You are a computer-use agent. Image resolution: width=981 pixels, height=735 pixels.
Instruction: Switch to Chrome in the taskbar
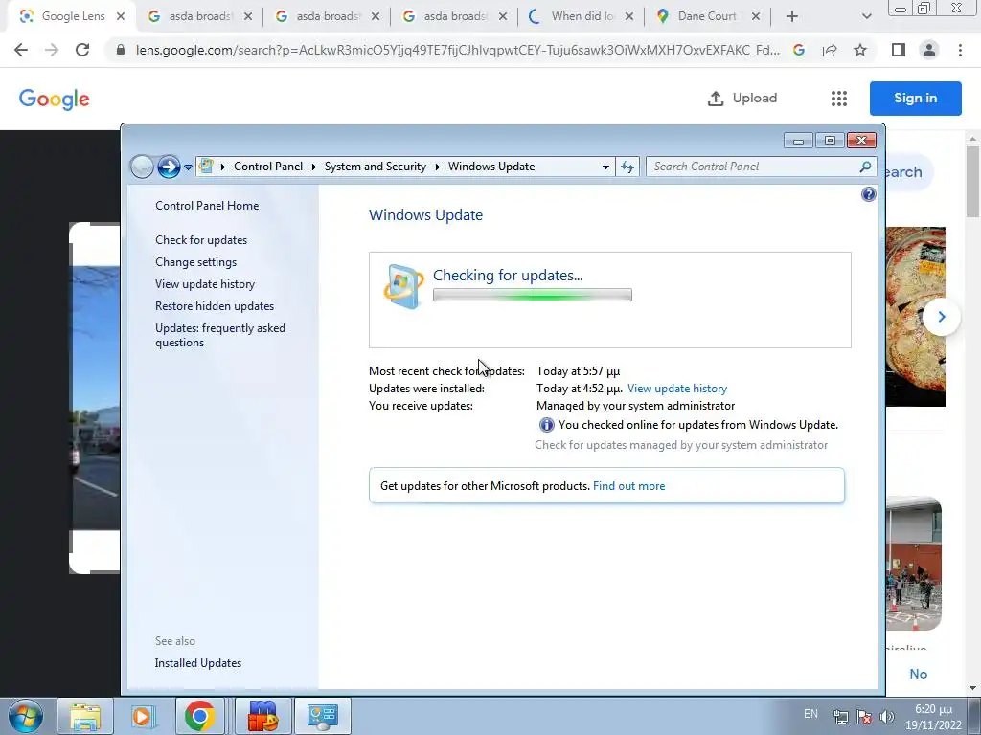[x=199, y=716]
